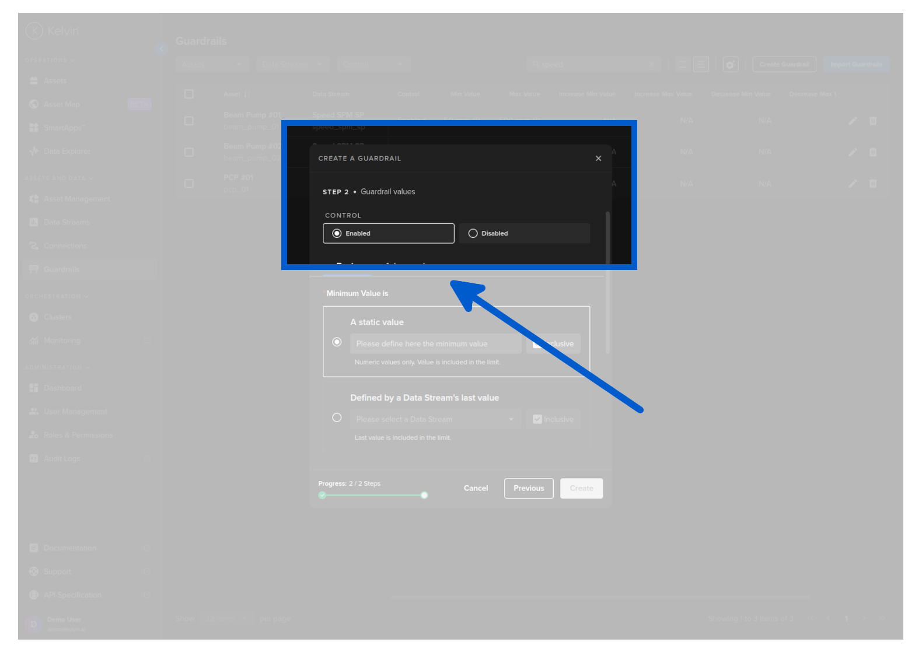Click the Cancel button

(476, 489)
